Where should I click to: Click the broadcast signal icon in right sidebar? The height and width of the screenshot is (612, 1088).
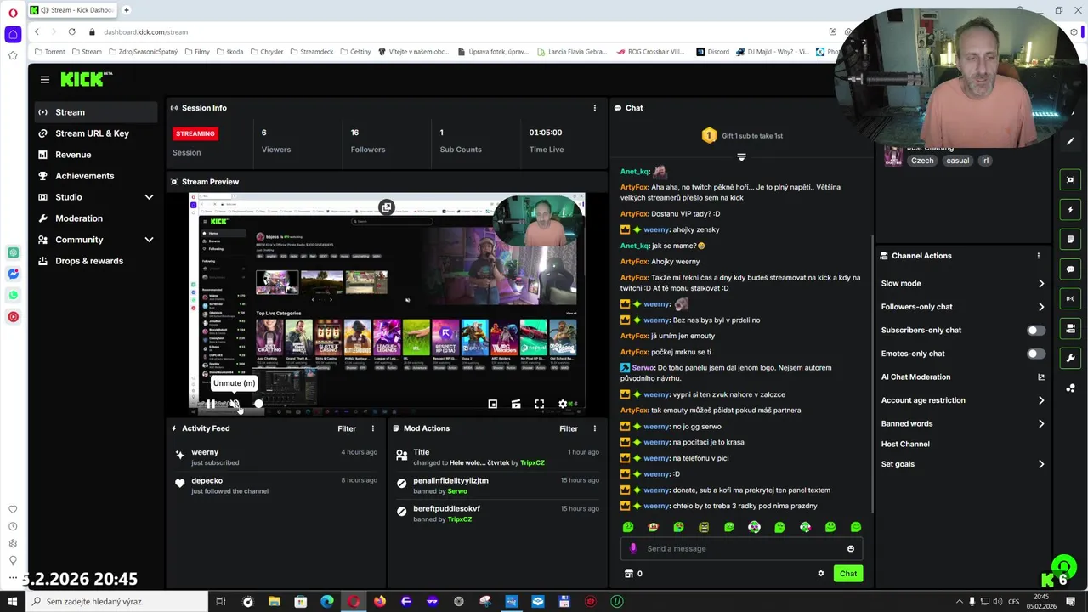click(1070, 299)
